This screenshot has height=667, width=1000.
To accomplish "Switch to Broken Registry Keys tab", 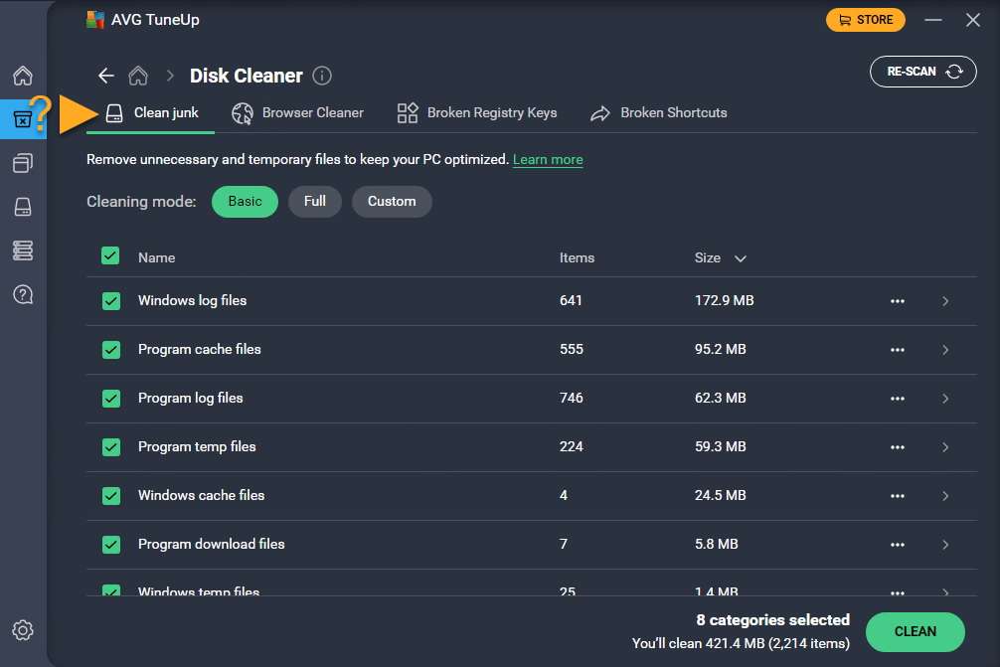I will [477, 113].
